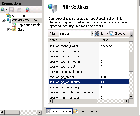Click the settings list scroll down arrow
This screenshot has width=140, height=116.
pyautogui.click(x=131, y=97)
